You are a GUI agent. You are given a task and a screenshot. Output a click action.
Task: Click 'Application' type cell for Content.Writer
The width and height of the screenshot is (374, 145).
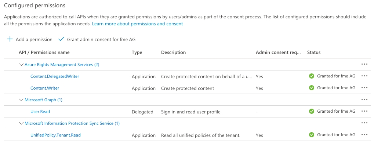(x=144, y=88)
